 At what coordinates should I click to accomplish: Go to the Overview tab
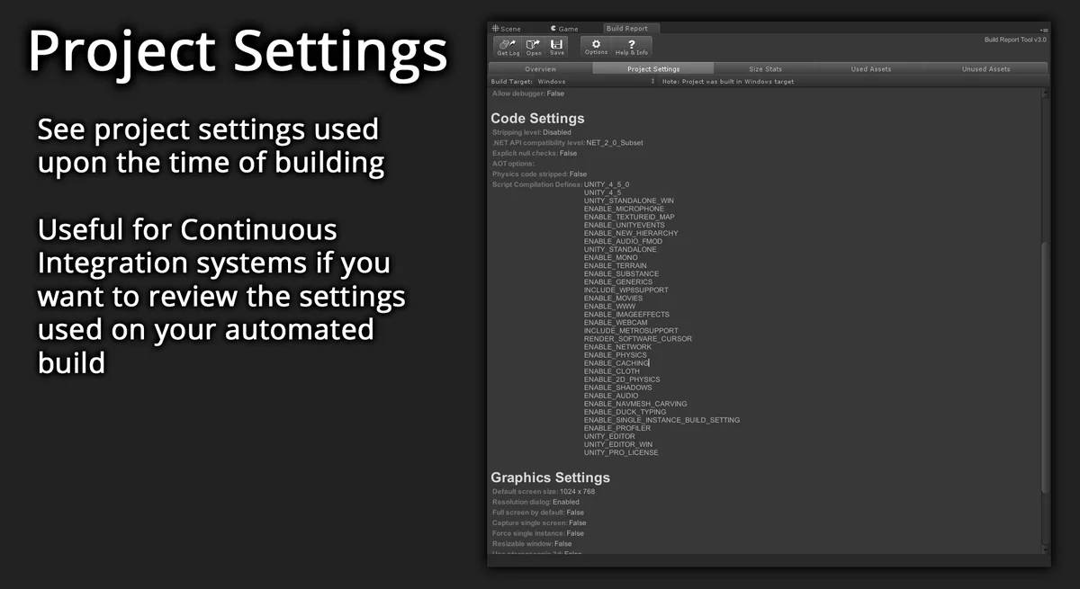point(540,68)
